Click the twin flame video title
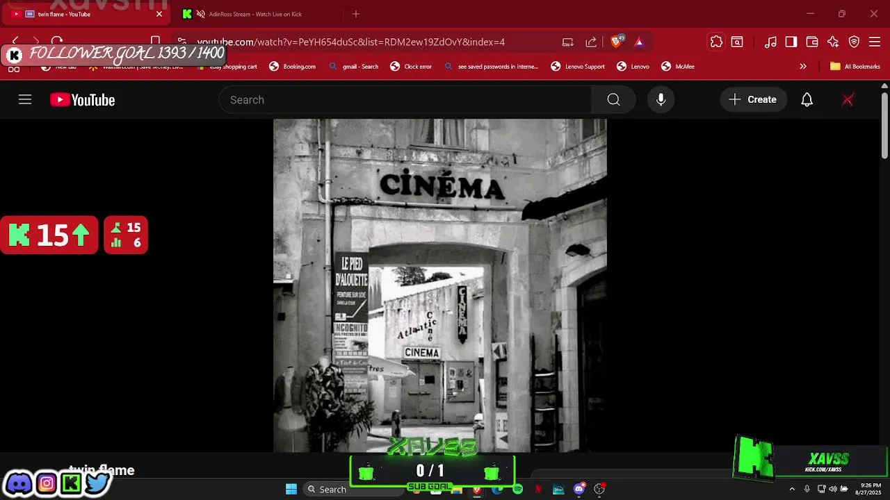890x500 pixels. (x=102, y=470)
